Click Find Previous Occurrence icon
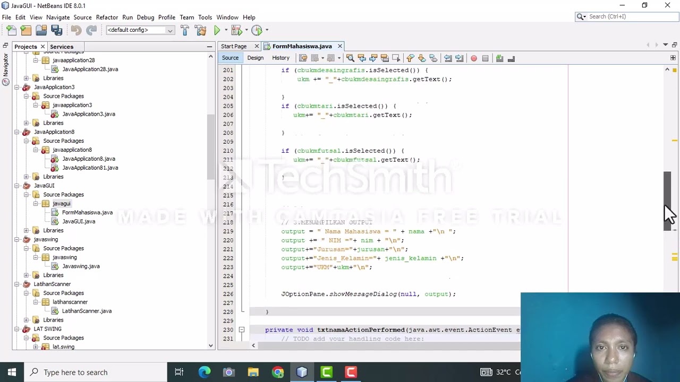Screen dimensions: 680x382 pos(362,58)
